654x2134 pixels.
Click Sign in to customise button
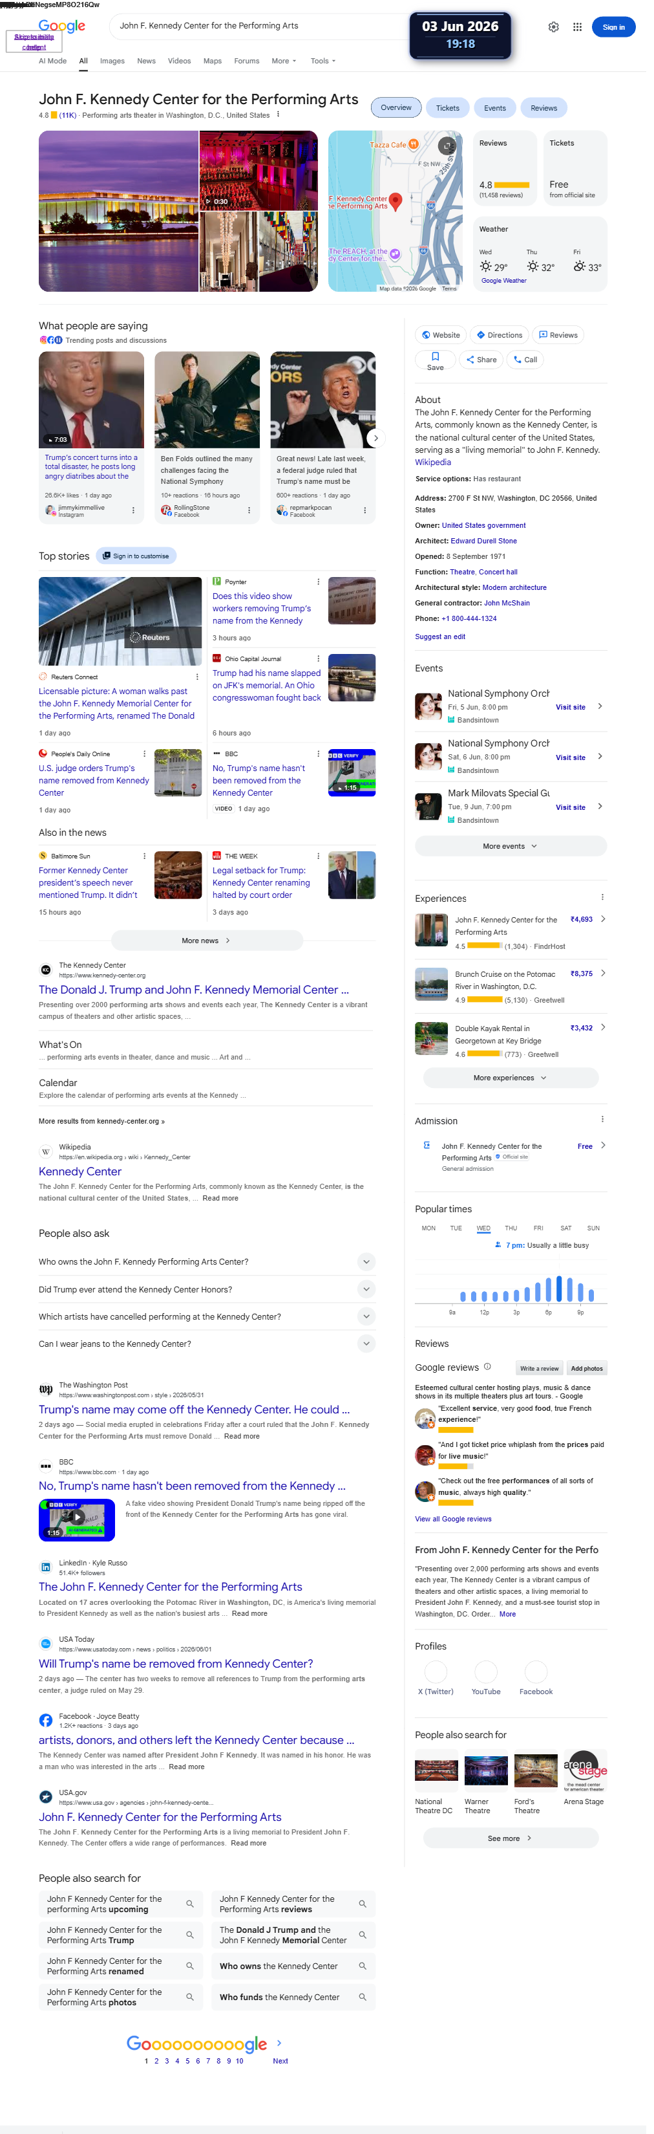pos(136,556)
